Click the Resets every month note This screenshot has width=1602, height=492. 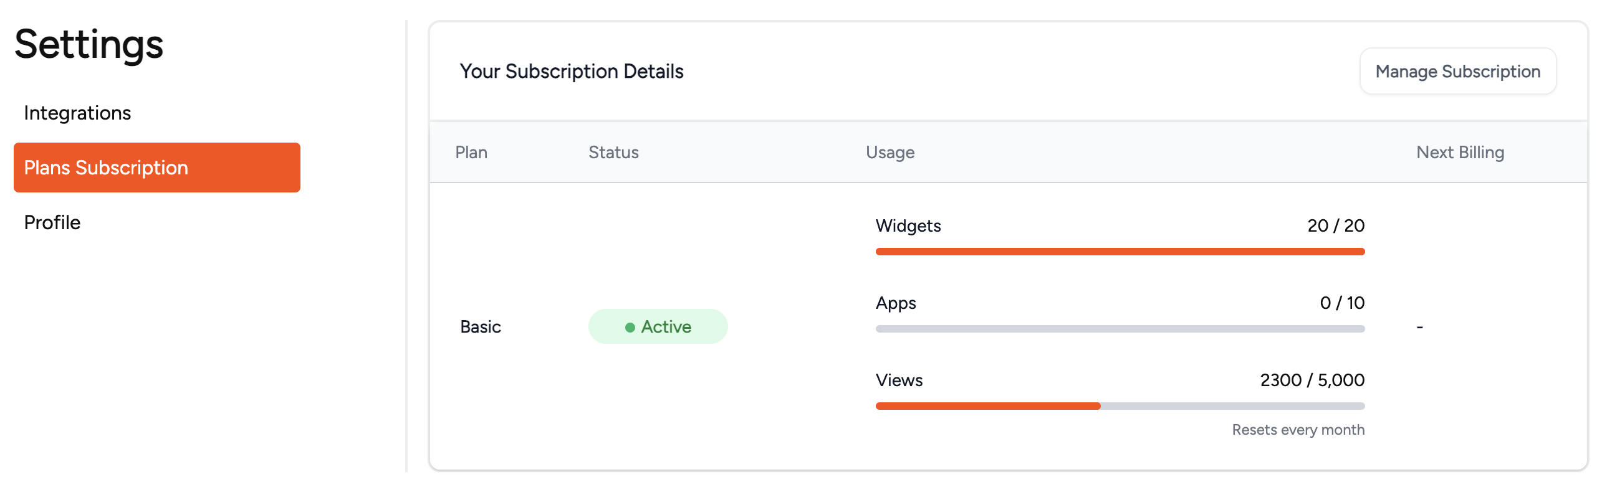pos(1298,430)
